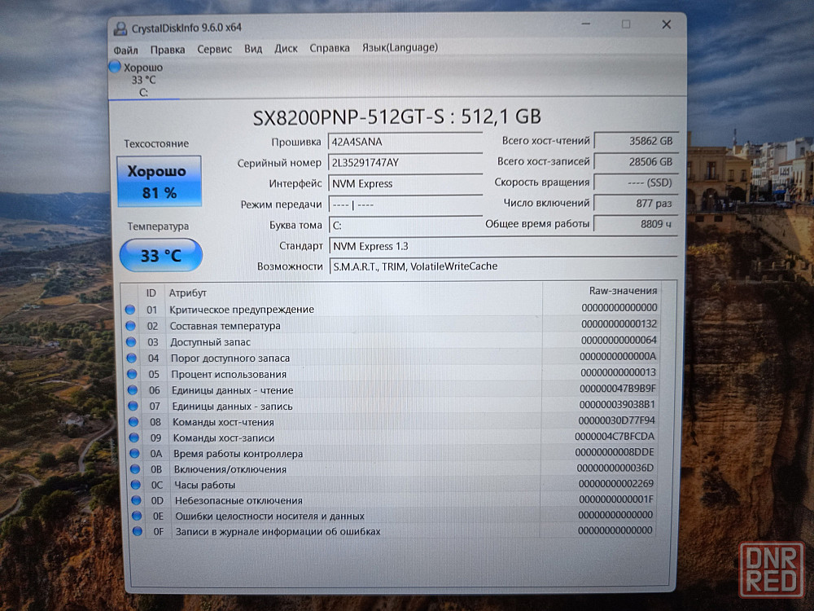This screenshot has width=814, height=611.
Task: Open the Правка menu
Action: 168,50
